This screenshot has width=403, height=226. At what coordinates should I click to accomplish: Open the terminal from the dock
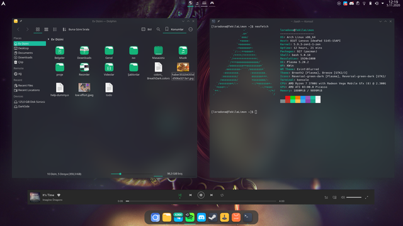point(247,218)
